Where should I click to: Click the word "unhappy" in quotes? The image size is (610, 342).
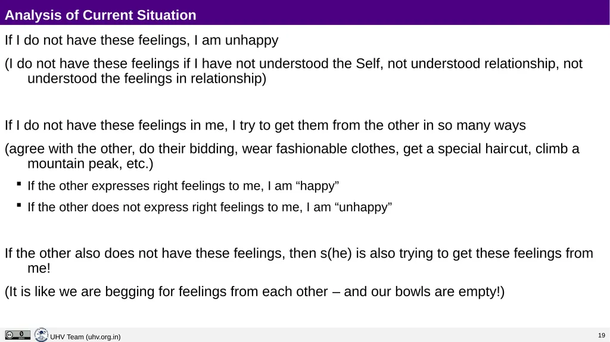click(363, 208)
